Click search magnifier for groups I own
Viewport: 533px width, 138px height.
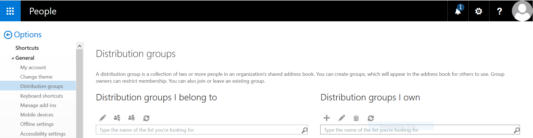click(x=517, y=130)
